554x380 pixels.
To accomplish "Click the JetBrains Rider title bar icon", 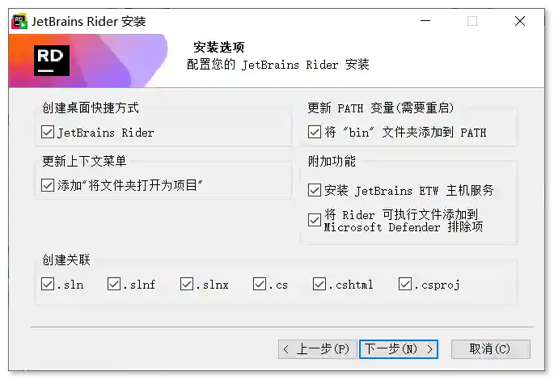I will click(x=19, y=21).
